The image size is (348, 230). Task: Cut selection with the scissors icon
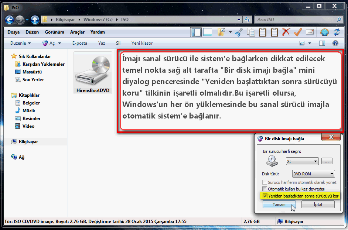(239, 32)
